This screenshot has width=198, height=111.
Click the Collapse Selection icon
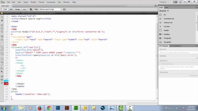2,29
